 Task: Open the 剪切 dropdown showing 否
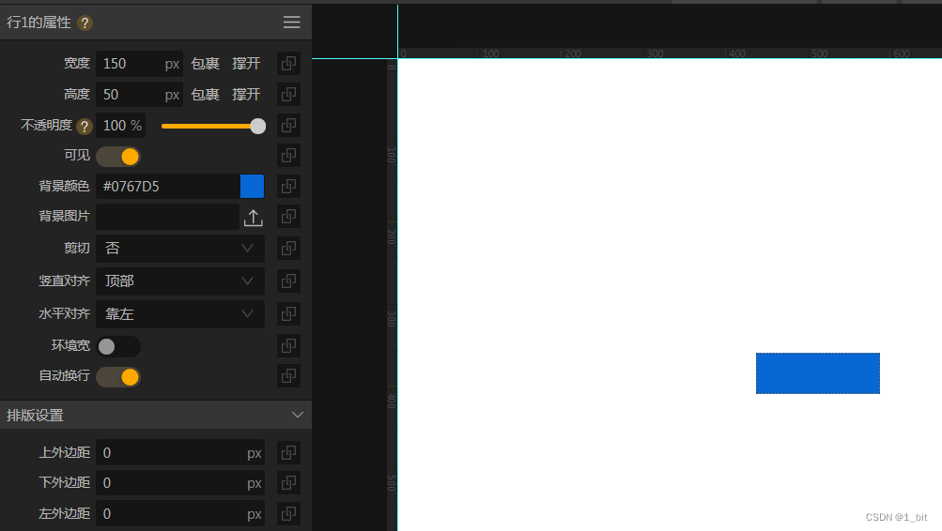180,249
